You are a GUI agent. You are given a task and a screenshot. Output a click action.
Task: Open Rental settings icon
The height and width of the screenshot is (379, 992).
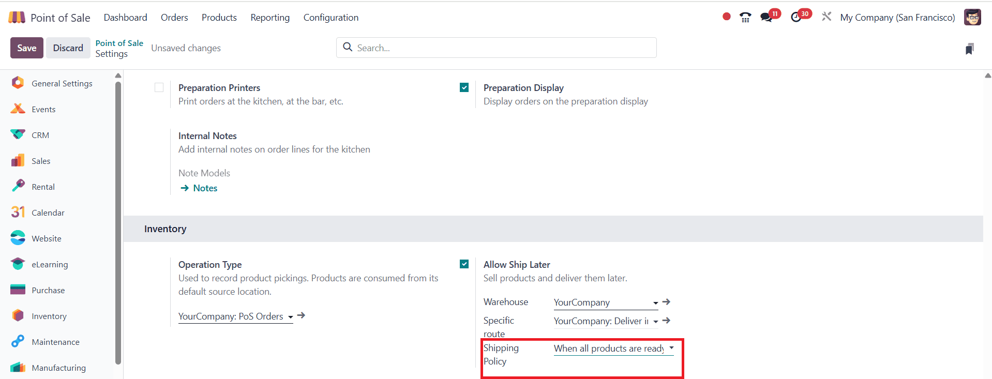click(x=18, y=186)
